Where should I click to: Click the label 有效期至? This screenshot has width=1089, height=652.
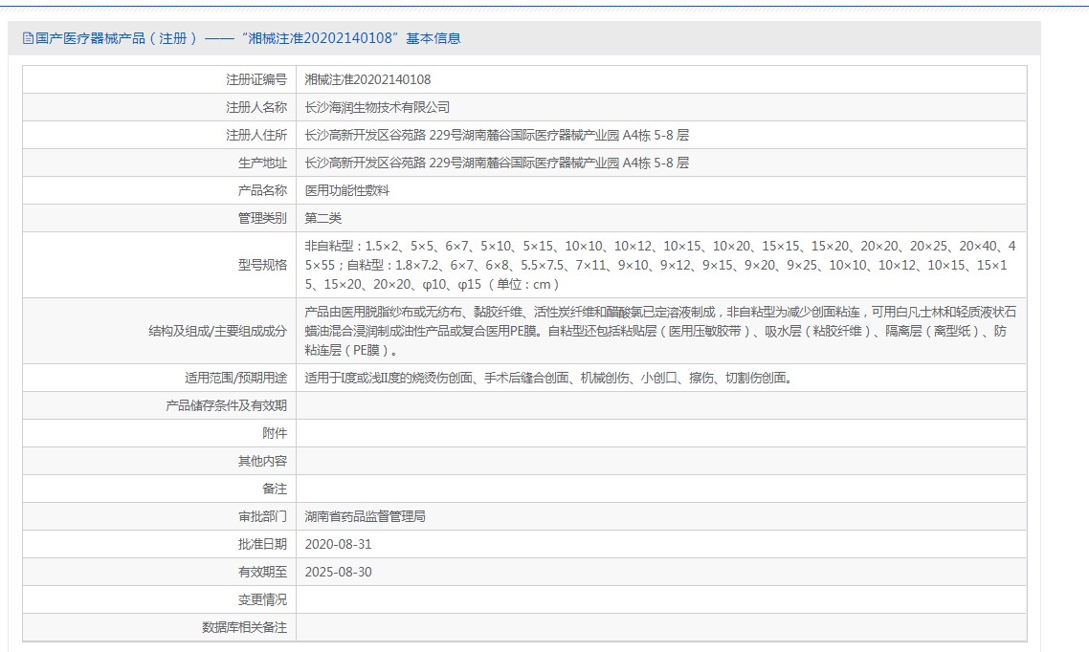(x=262, y=573)
